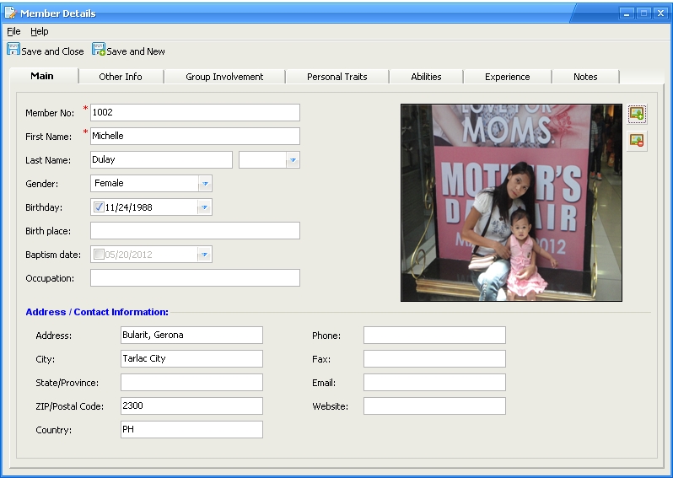Minimize the Member Details window
This screenshot has height=478, width=673.
click(627, 13)
